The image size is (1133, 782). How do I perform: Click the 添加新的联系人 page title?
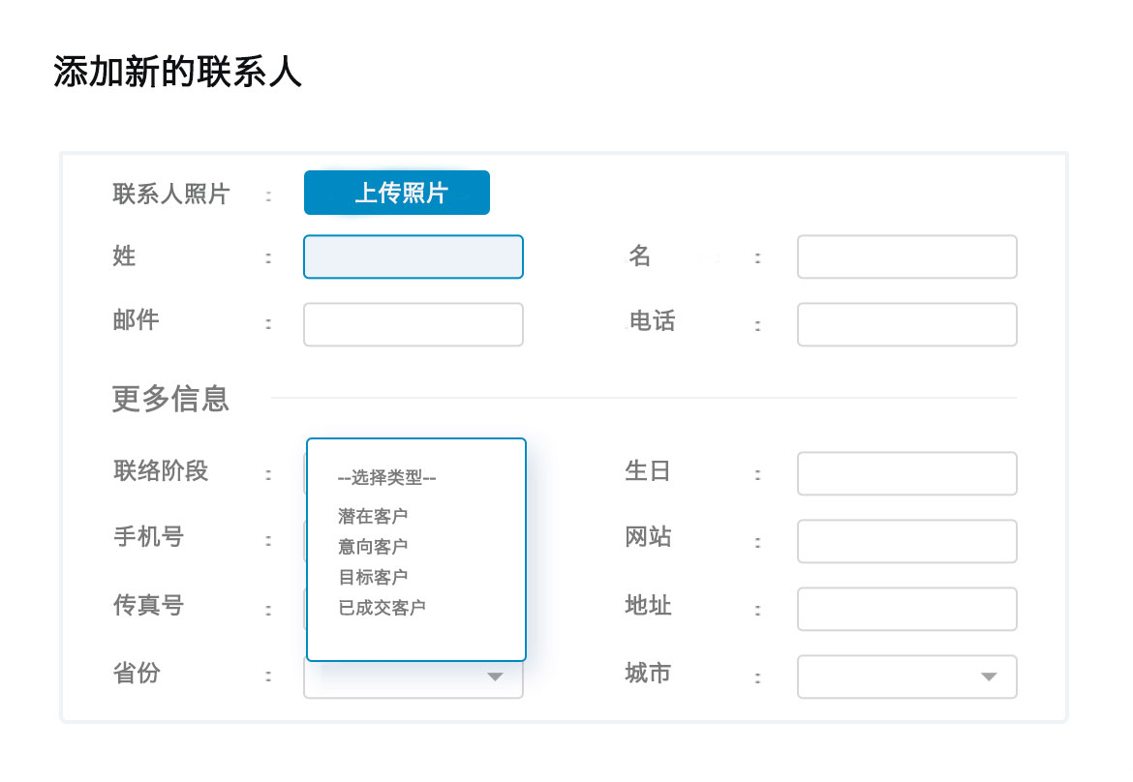click(x=178, y=72)
